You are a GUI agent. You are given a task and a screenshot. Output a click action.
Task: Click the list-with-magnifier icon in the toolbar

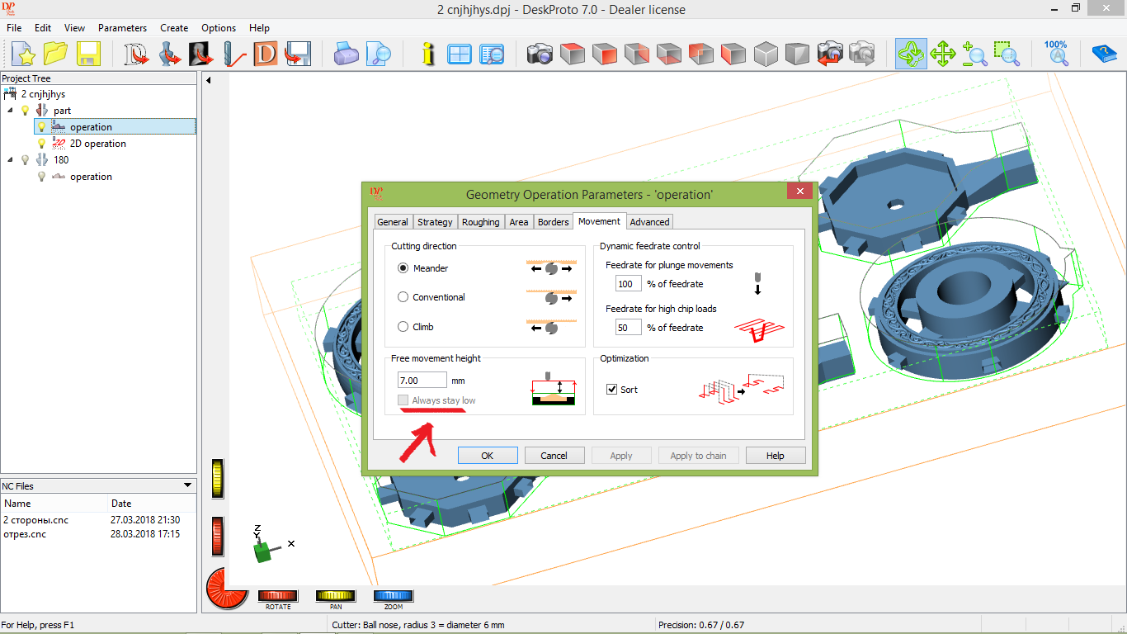(x=492, y=54)
